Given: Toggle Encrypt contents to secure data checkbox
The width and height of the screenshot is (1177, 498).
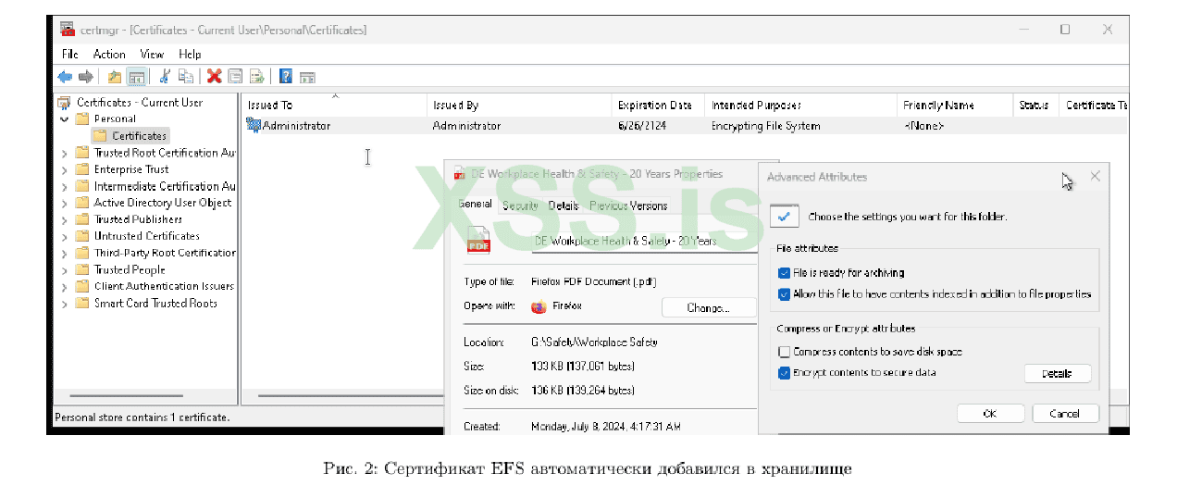Looking at the screenshot, I should click(785, 373).
